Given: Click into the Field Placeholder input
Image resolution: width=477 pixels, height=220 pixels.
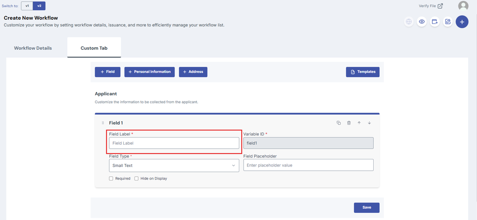Looking at the screenshot, I should (308, 165).
